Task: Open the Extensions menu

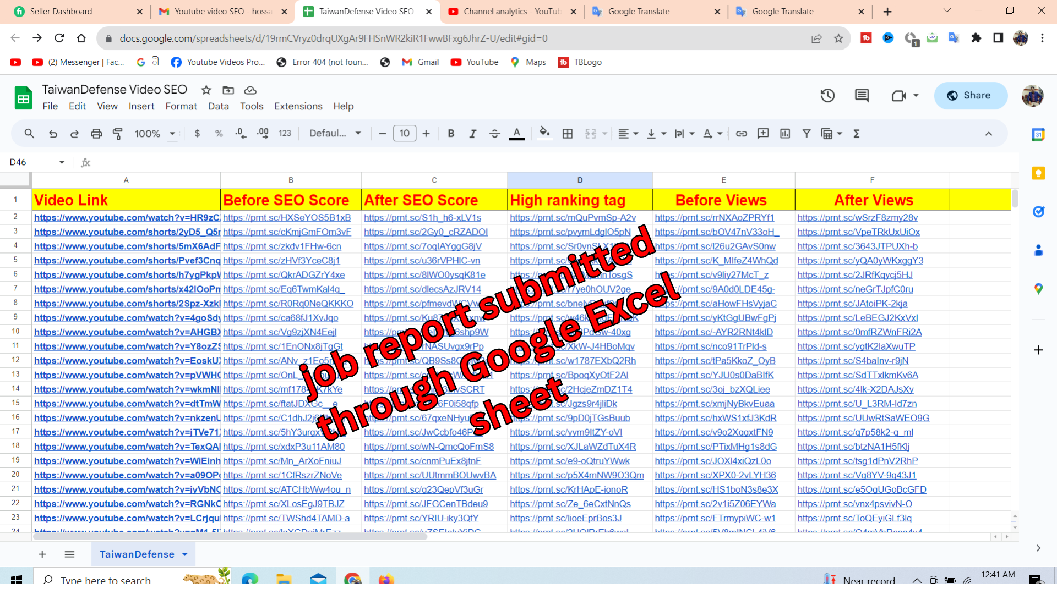Action: [x=298, y=107]
